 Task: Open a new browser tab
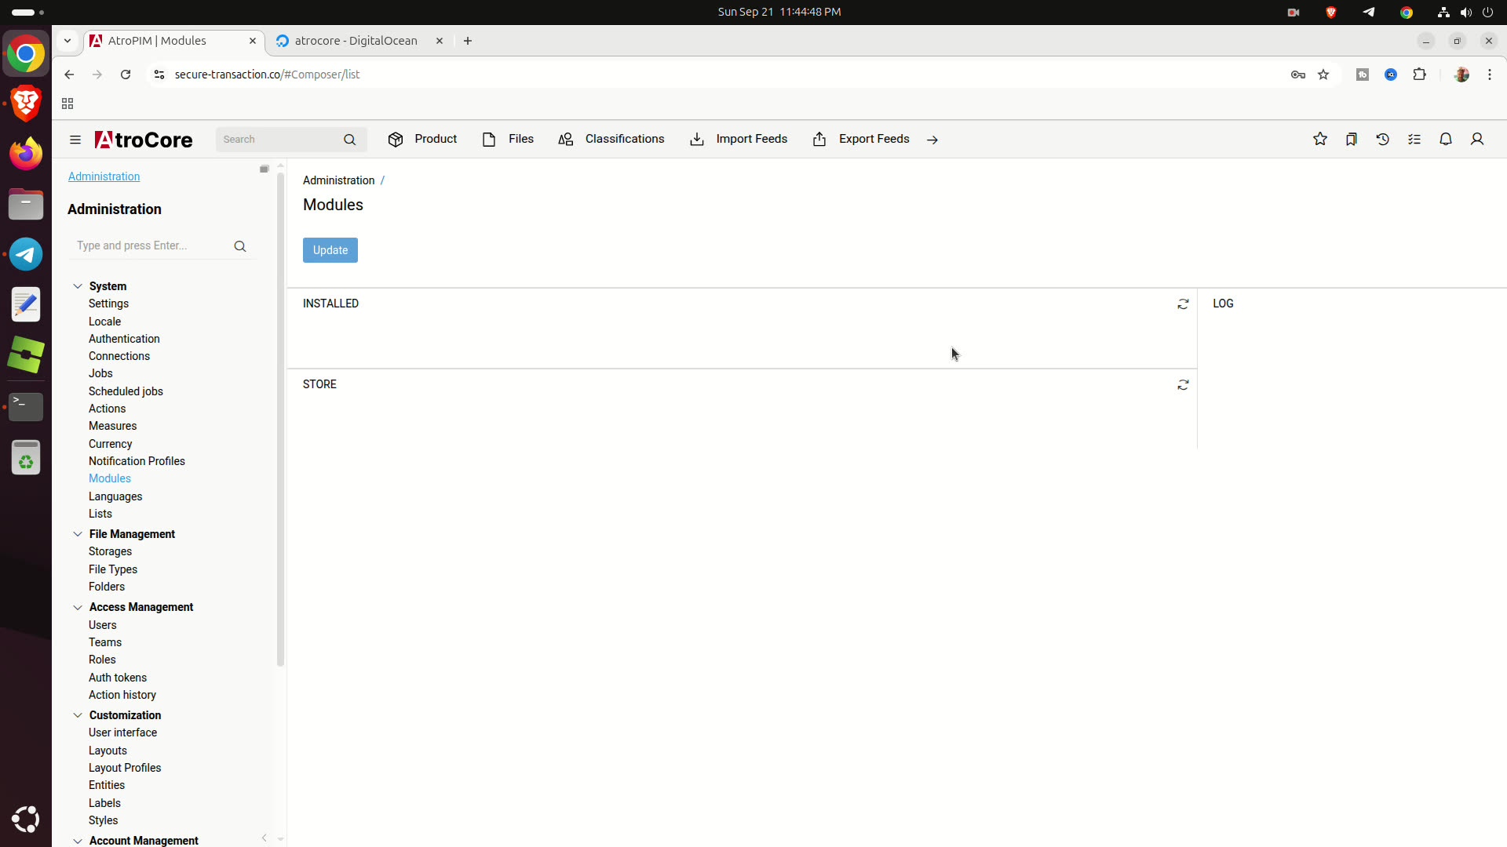[x=468, y=41]
